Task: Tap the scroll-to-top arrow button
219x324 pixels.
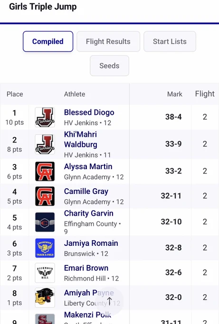Action: click(109, 301)
